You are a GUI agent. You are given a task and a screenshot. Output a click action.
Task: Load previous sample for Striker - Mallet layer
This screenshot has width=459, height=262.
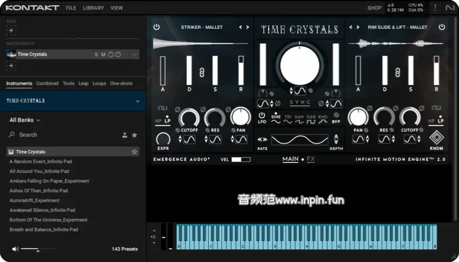click(240, 27)
